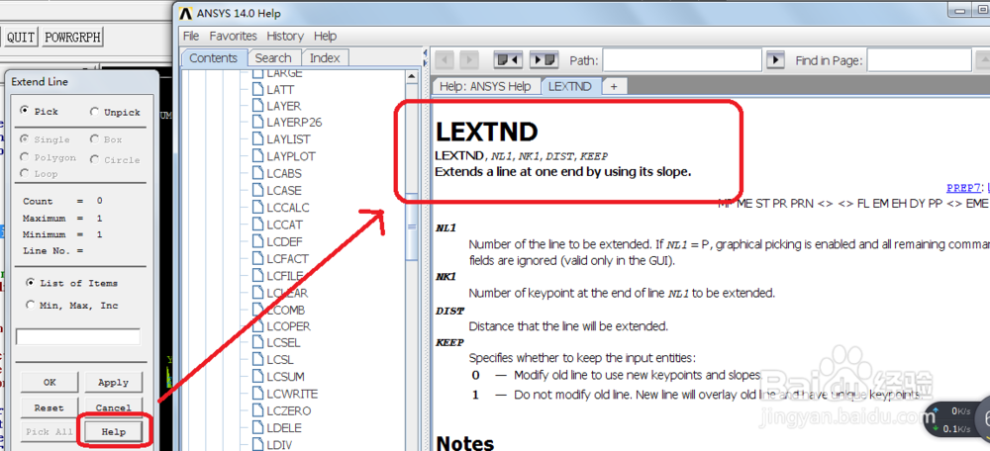Open the LDIV command topic

point(279,445)
